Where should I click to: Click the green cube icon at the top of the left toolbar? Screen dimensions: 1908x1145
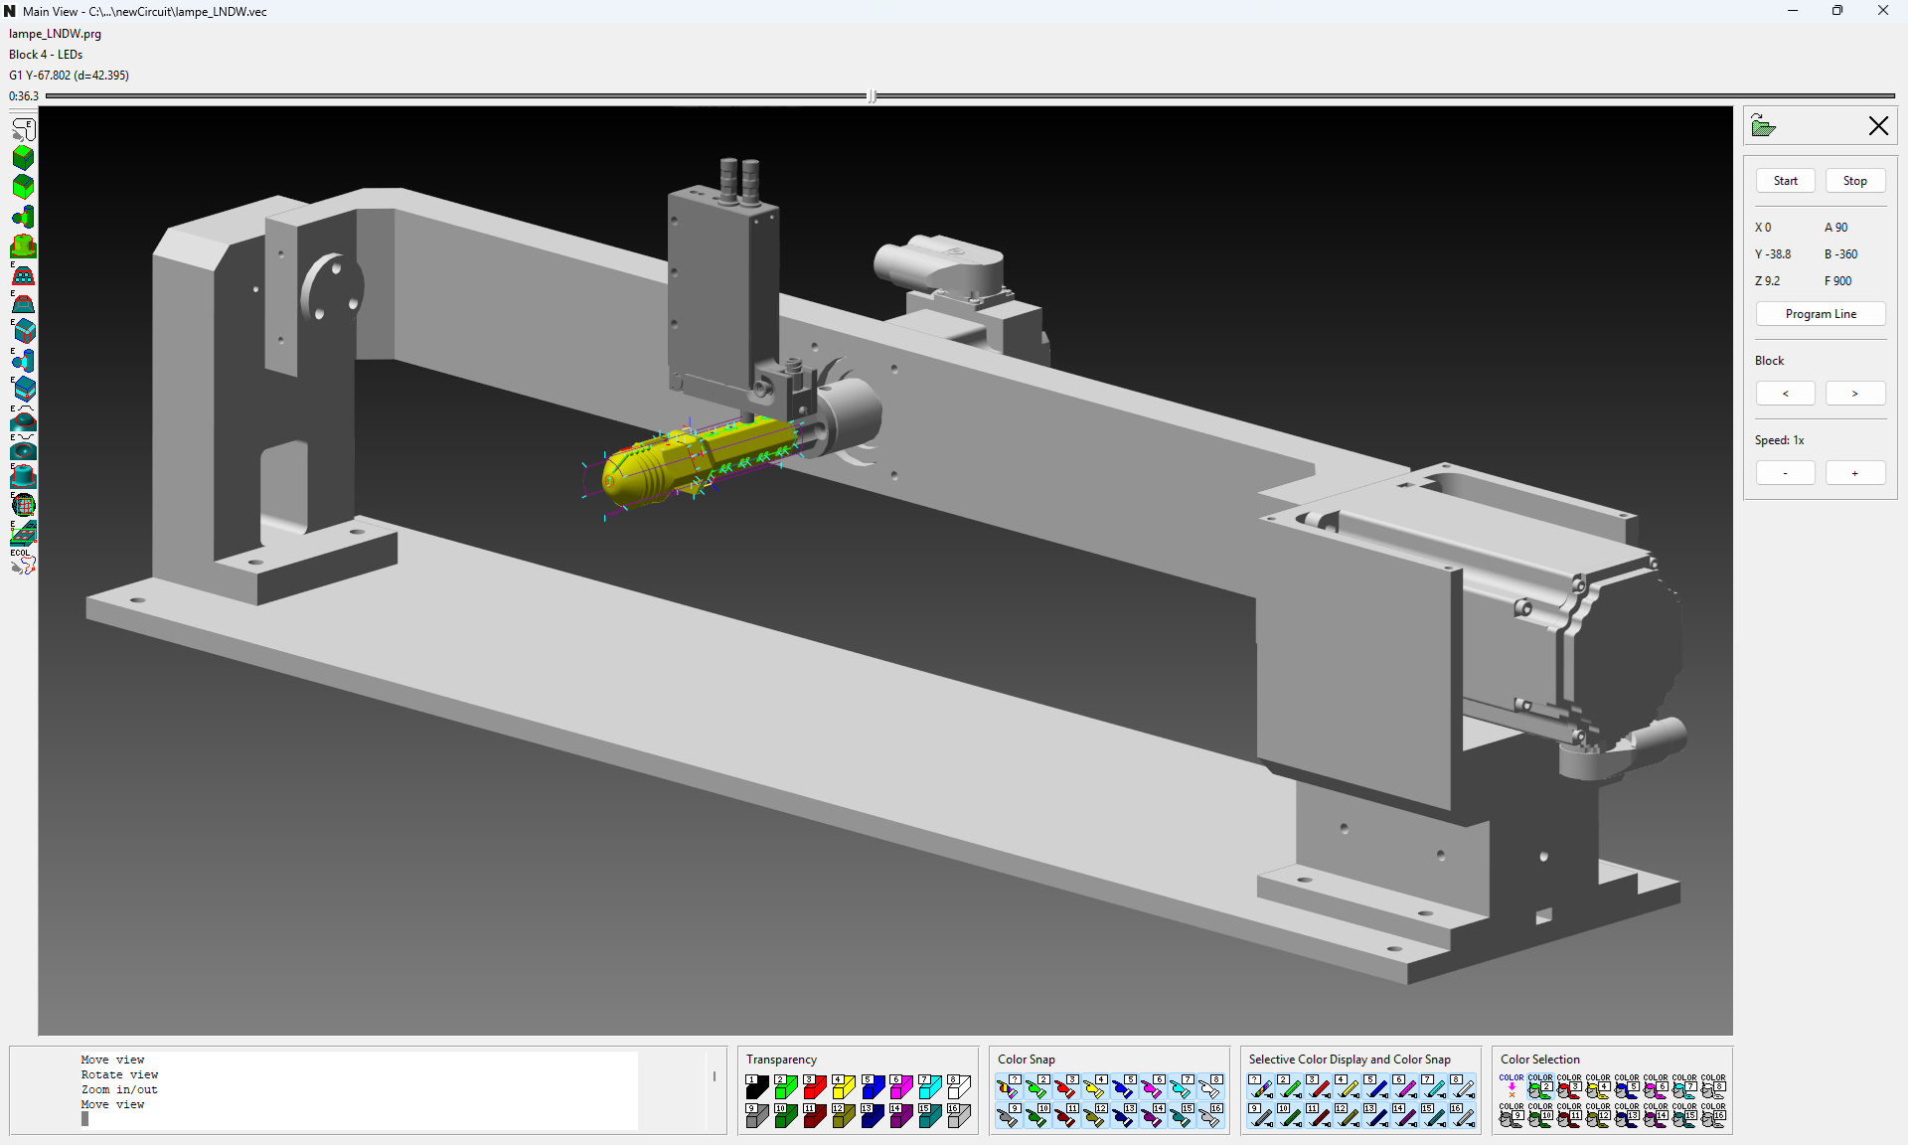click(x=23, y=158)
